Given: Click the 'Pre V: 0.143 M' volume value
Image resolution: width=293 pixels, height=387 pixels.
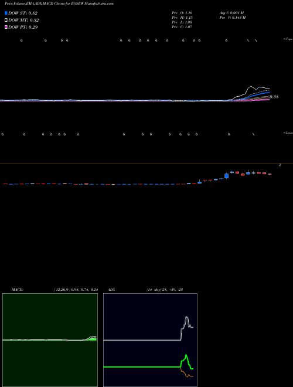Looking at the screenshot, I should pos(233,18).
